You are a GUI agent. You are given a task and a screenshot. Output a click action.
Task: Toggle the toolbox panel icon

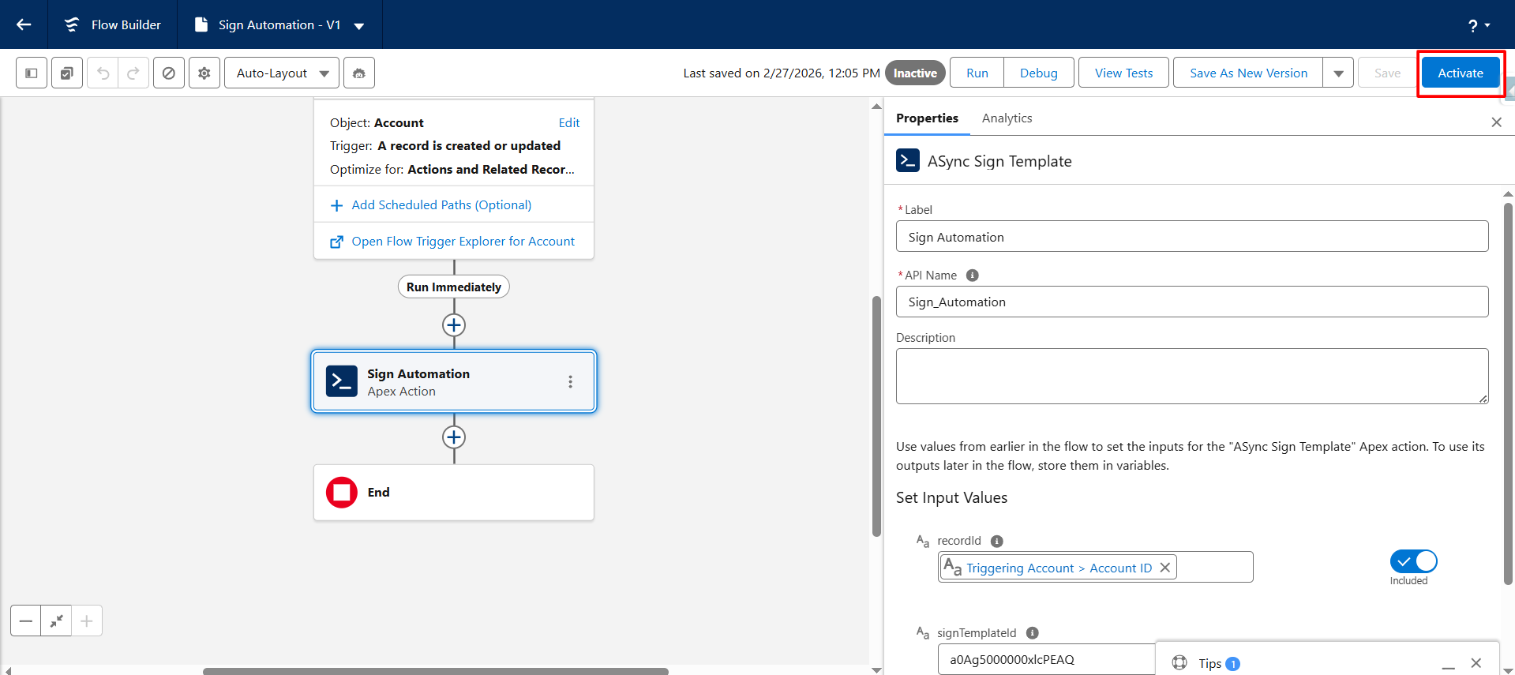pos(32,73)
